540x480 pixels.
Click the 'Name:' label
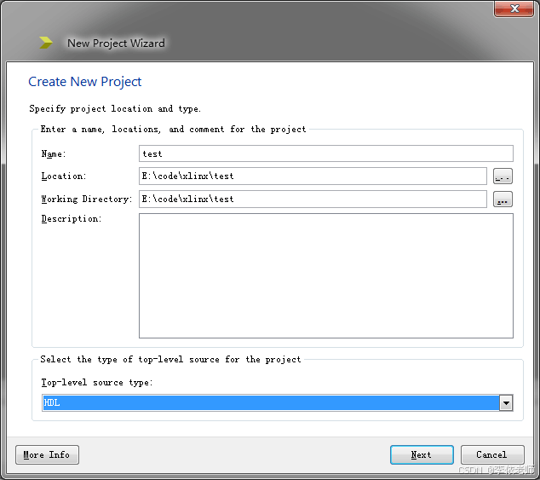(x=54, y=153)
